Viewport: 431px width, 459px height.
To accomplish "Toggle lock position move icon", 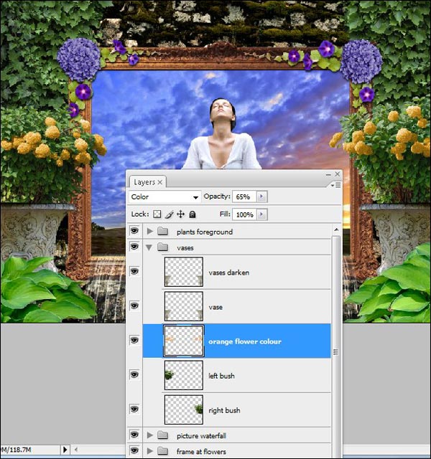I will 180,214.
